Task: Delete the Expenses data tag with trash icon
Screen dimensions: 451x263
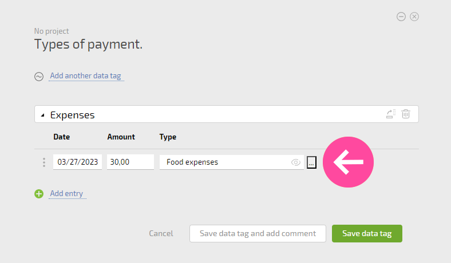Action: [x=406, y=114]
